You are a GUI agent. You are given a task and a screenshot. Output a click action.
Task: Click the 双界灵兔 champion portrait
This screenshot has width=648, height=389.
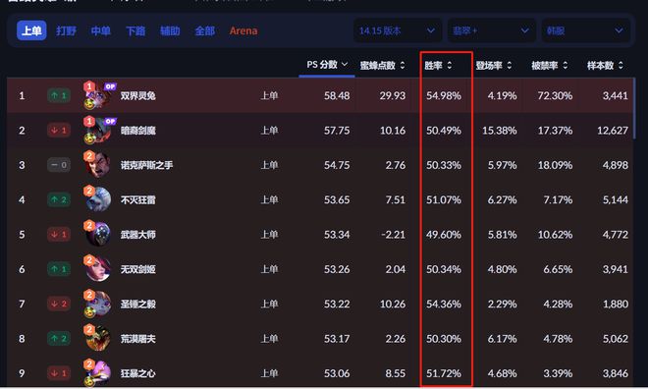tap(98, 95)
